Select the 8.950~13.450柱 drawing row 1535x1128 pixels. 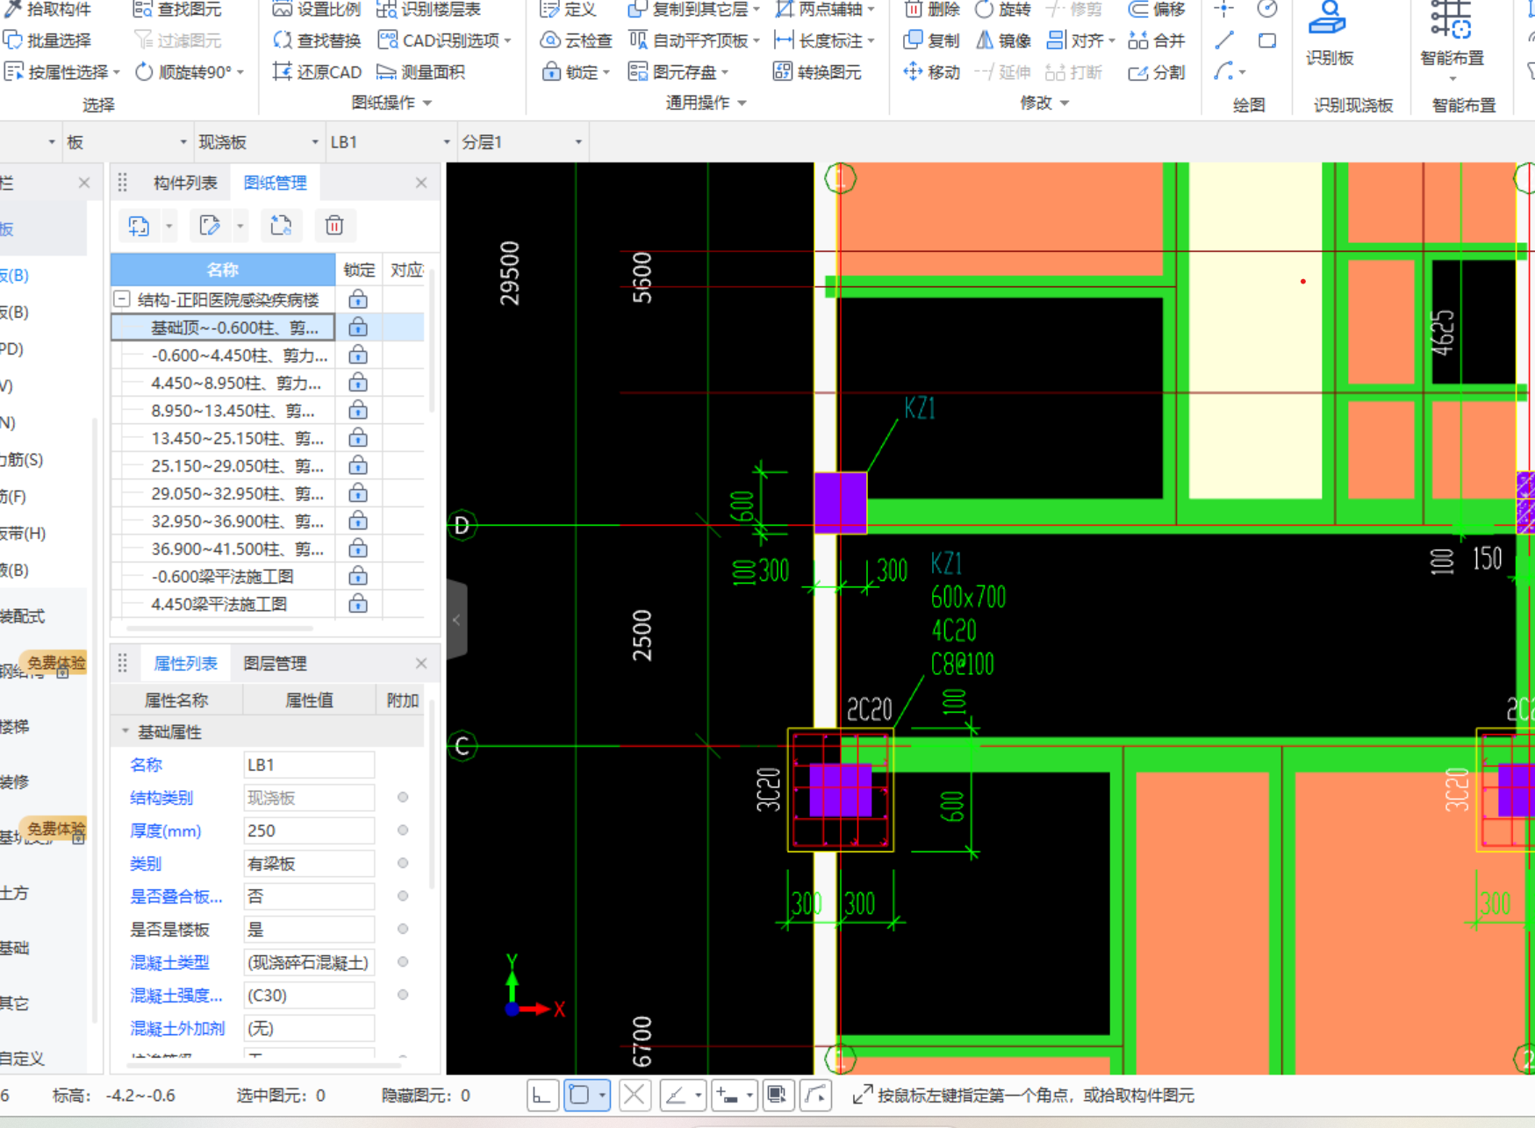tap(223, 410)
